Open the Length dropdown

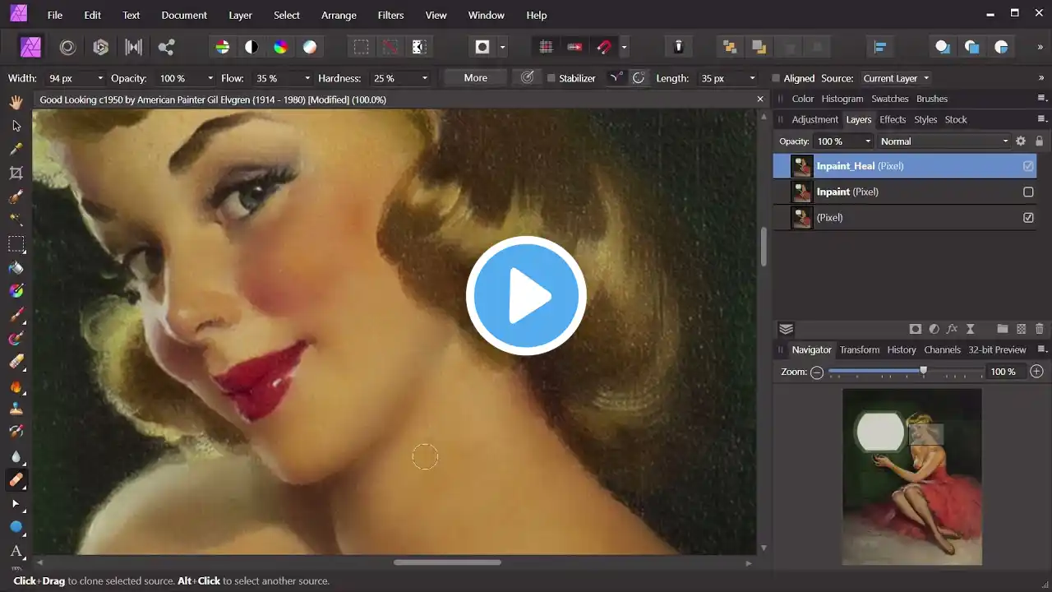pyautogui.click(x=751, y=78)
